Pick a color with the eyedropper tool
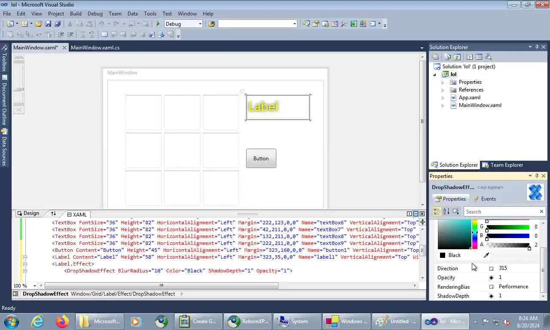 coord(486,255)
